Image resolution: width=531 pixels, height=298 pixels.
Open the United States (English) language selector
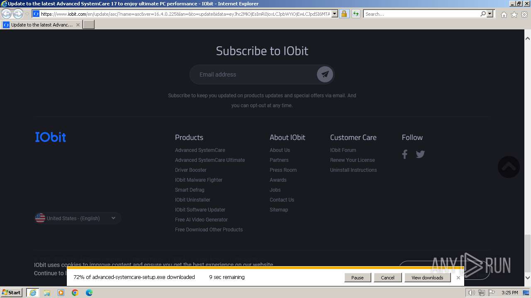tap(78, 218)
